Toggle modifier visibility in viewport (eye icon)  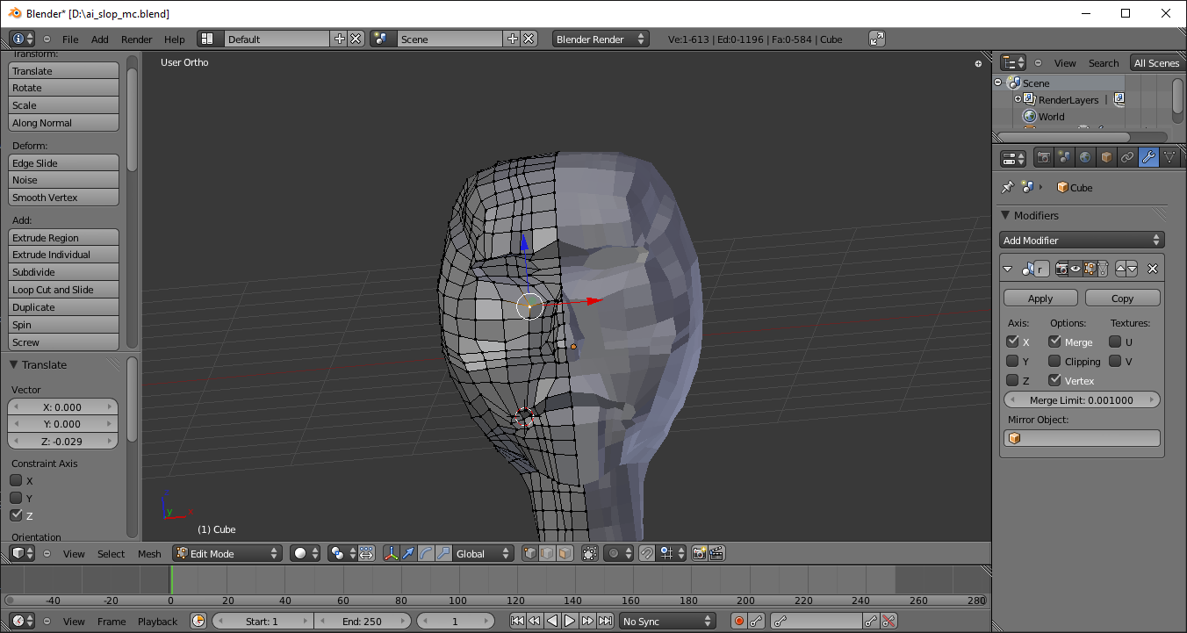click(x=1075, y=270)
